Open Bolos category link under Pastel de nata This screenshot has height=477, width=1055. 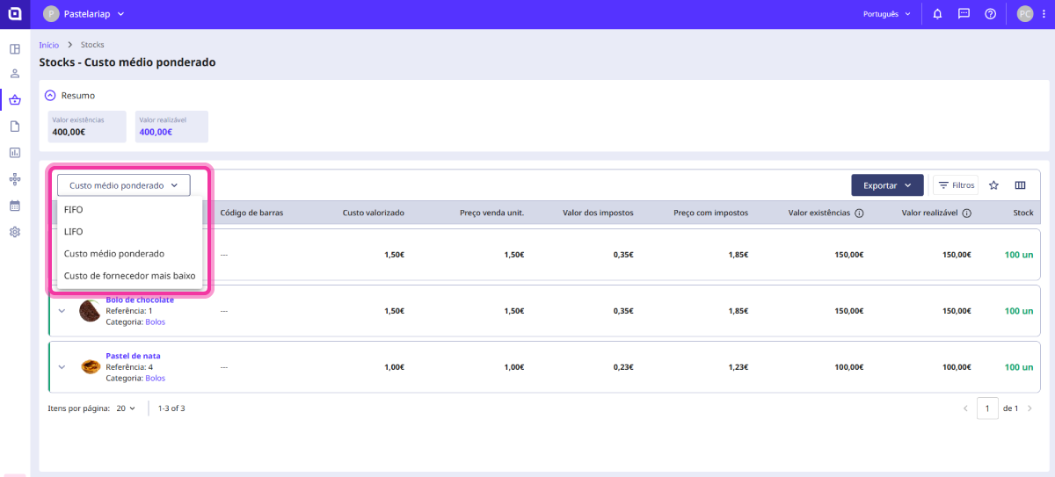[x=155, y=378]
